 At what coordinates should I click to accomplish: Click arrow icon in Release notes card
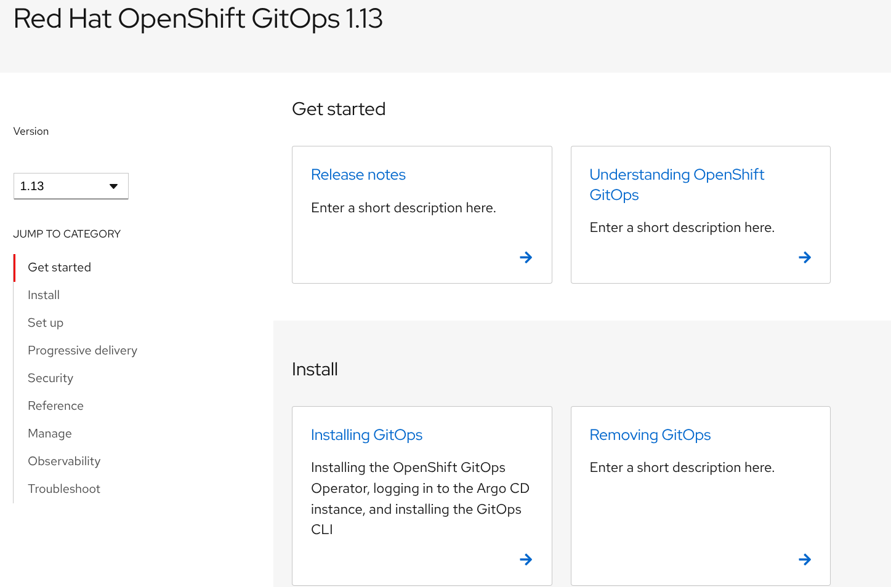click(x=526, y=257)
